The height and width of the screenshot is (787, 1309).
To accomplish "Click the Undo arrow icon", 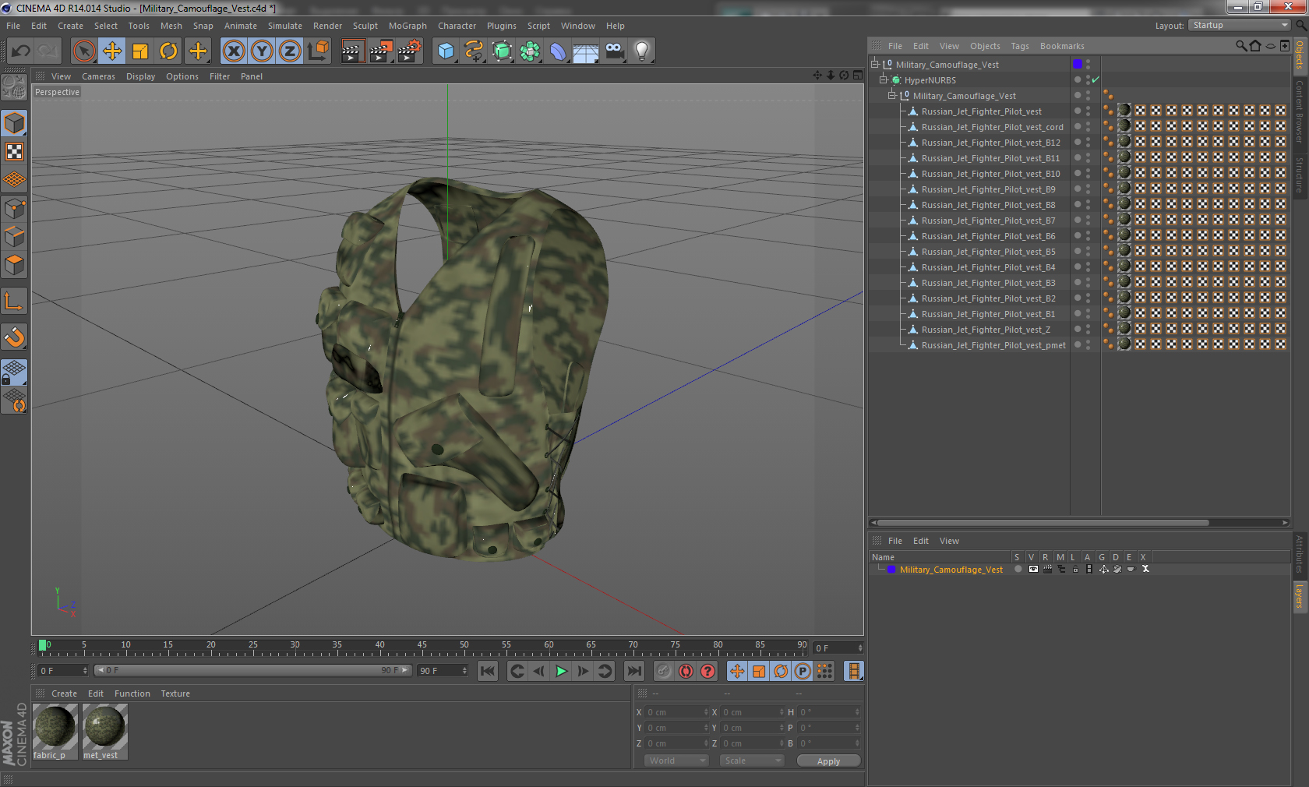I will 21,51.
